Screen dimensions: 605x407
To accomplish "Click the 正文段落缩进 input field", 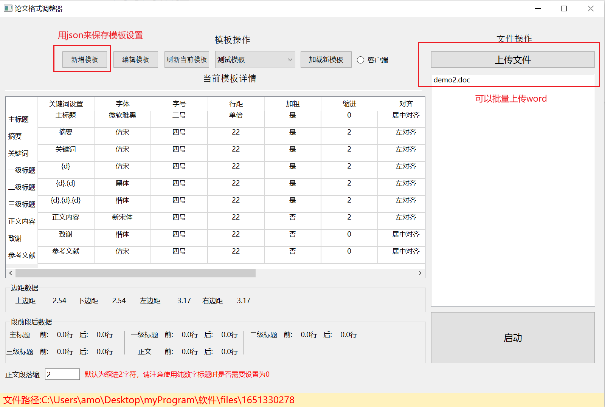I will pyautogui.click(x=62, y=374).
